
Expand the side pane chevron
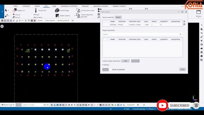201,25
